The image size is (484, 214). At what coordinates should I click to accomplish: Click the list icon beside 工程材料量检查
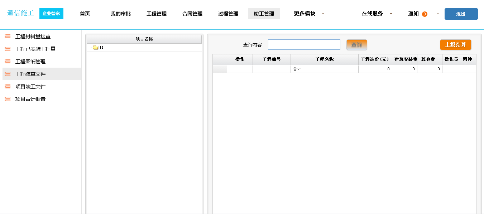point(8,37)
